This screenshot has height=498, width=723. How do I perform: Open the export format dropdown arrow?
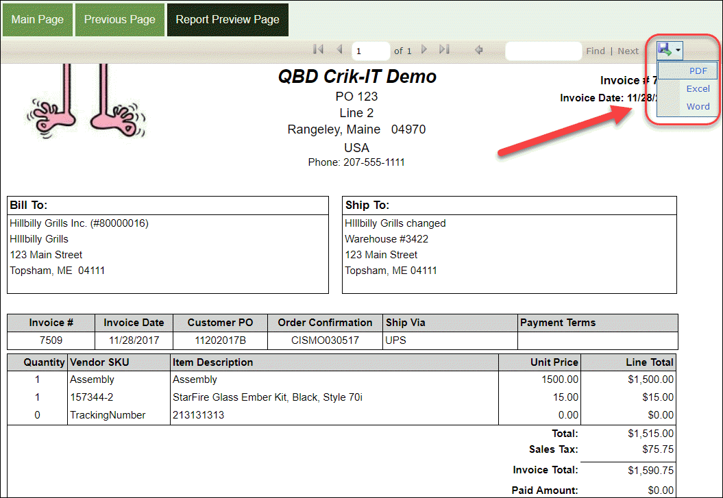(x=677, y=49)
